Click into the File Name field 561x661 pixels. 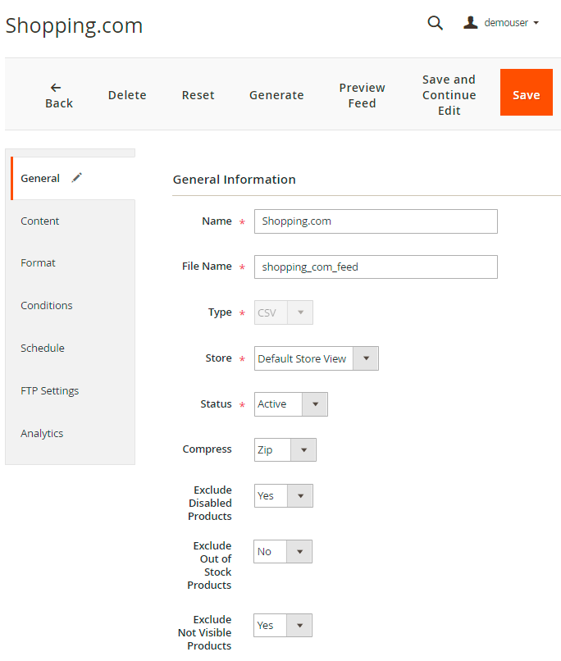coord(376,267)
